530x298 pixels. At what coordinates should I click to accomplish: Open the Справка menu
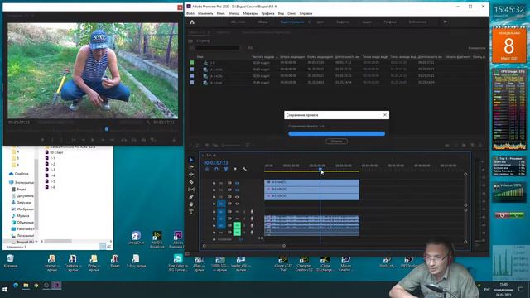306,13
